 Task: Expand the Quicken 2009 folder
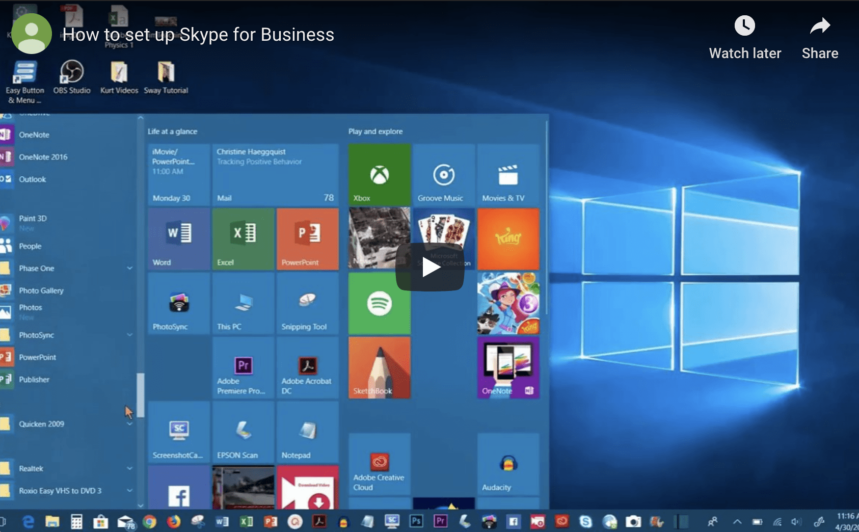coord(129,424)
